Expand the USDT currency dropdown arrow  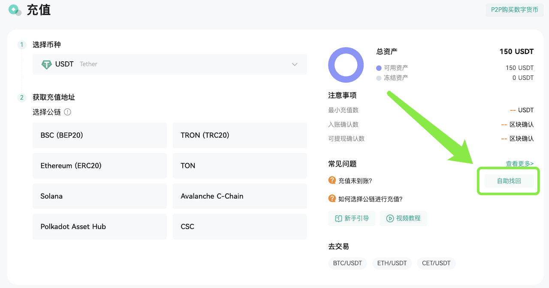point(295,64)
